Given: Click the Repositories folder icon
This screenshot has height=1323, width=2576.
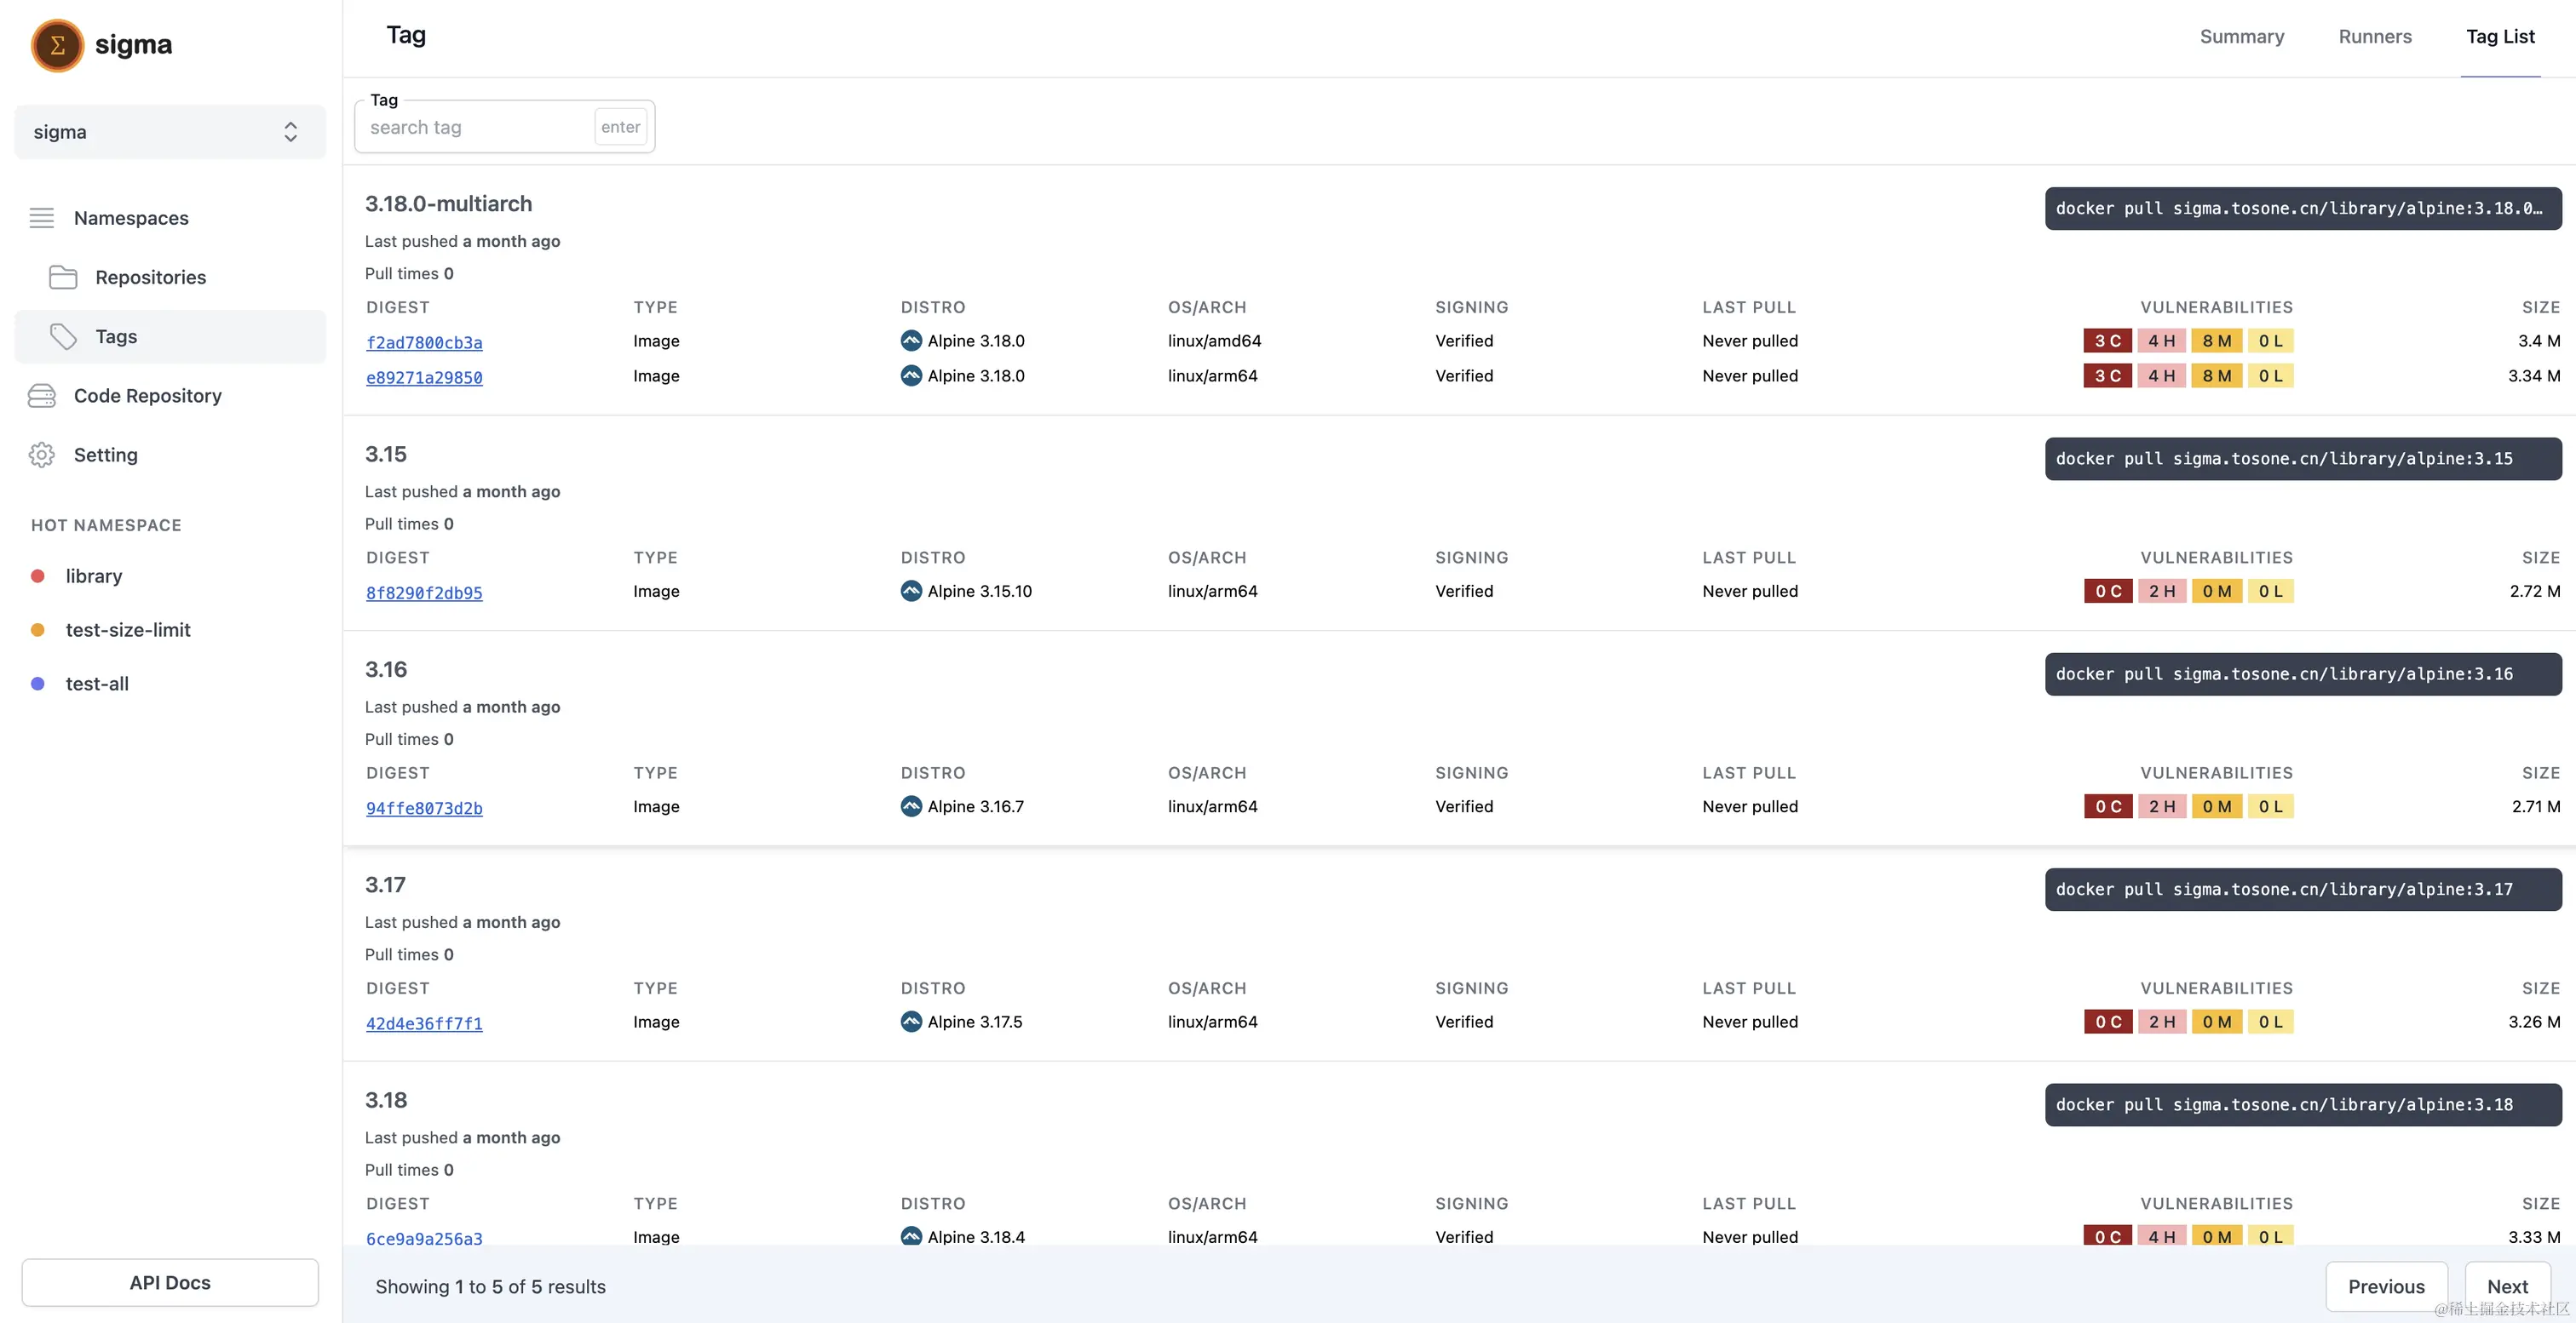Looking at the screenshot, I should tap(63, 277).
